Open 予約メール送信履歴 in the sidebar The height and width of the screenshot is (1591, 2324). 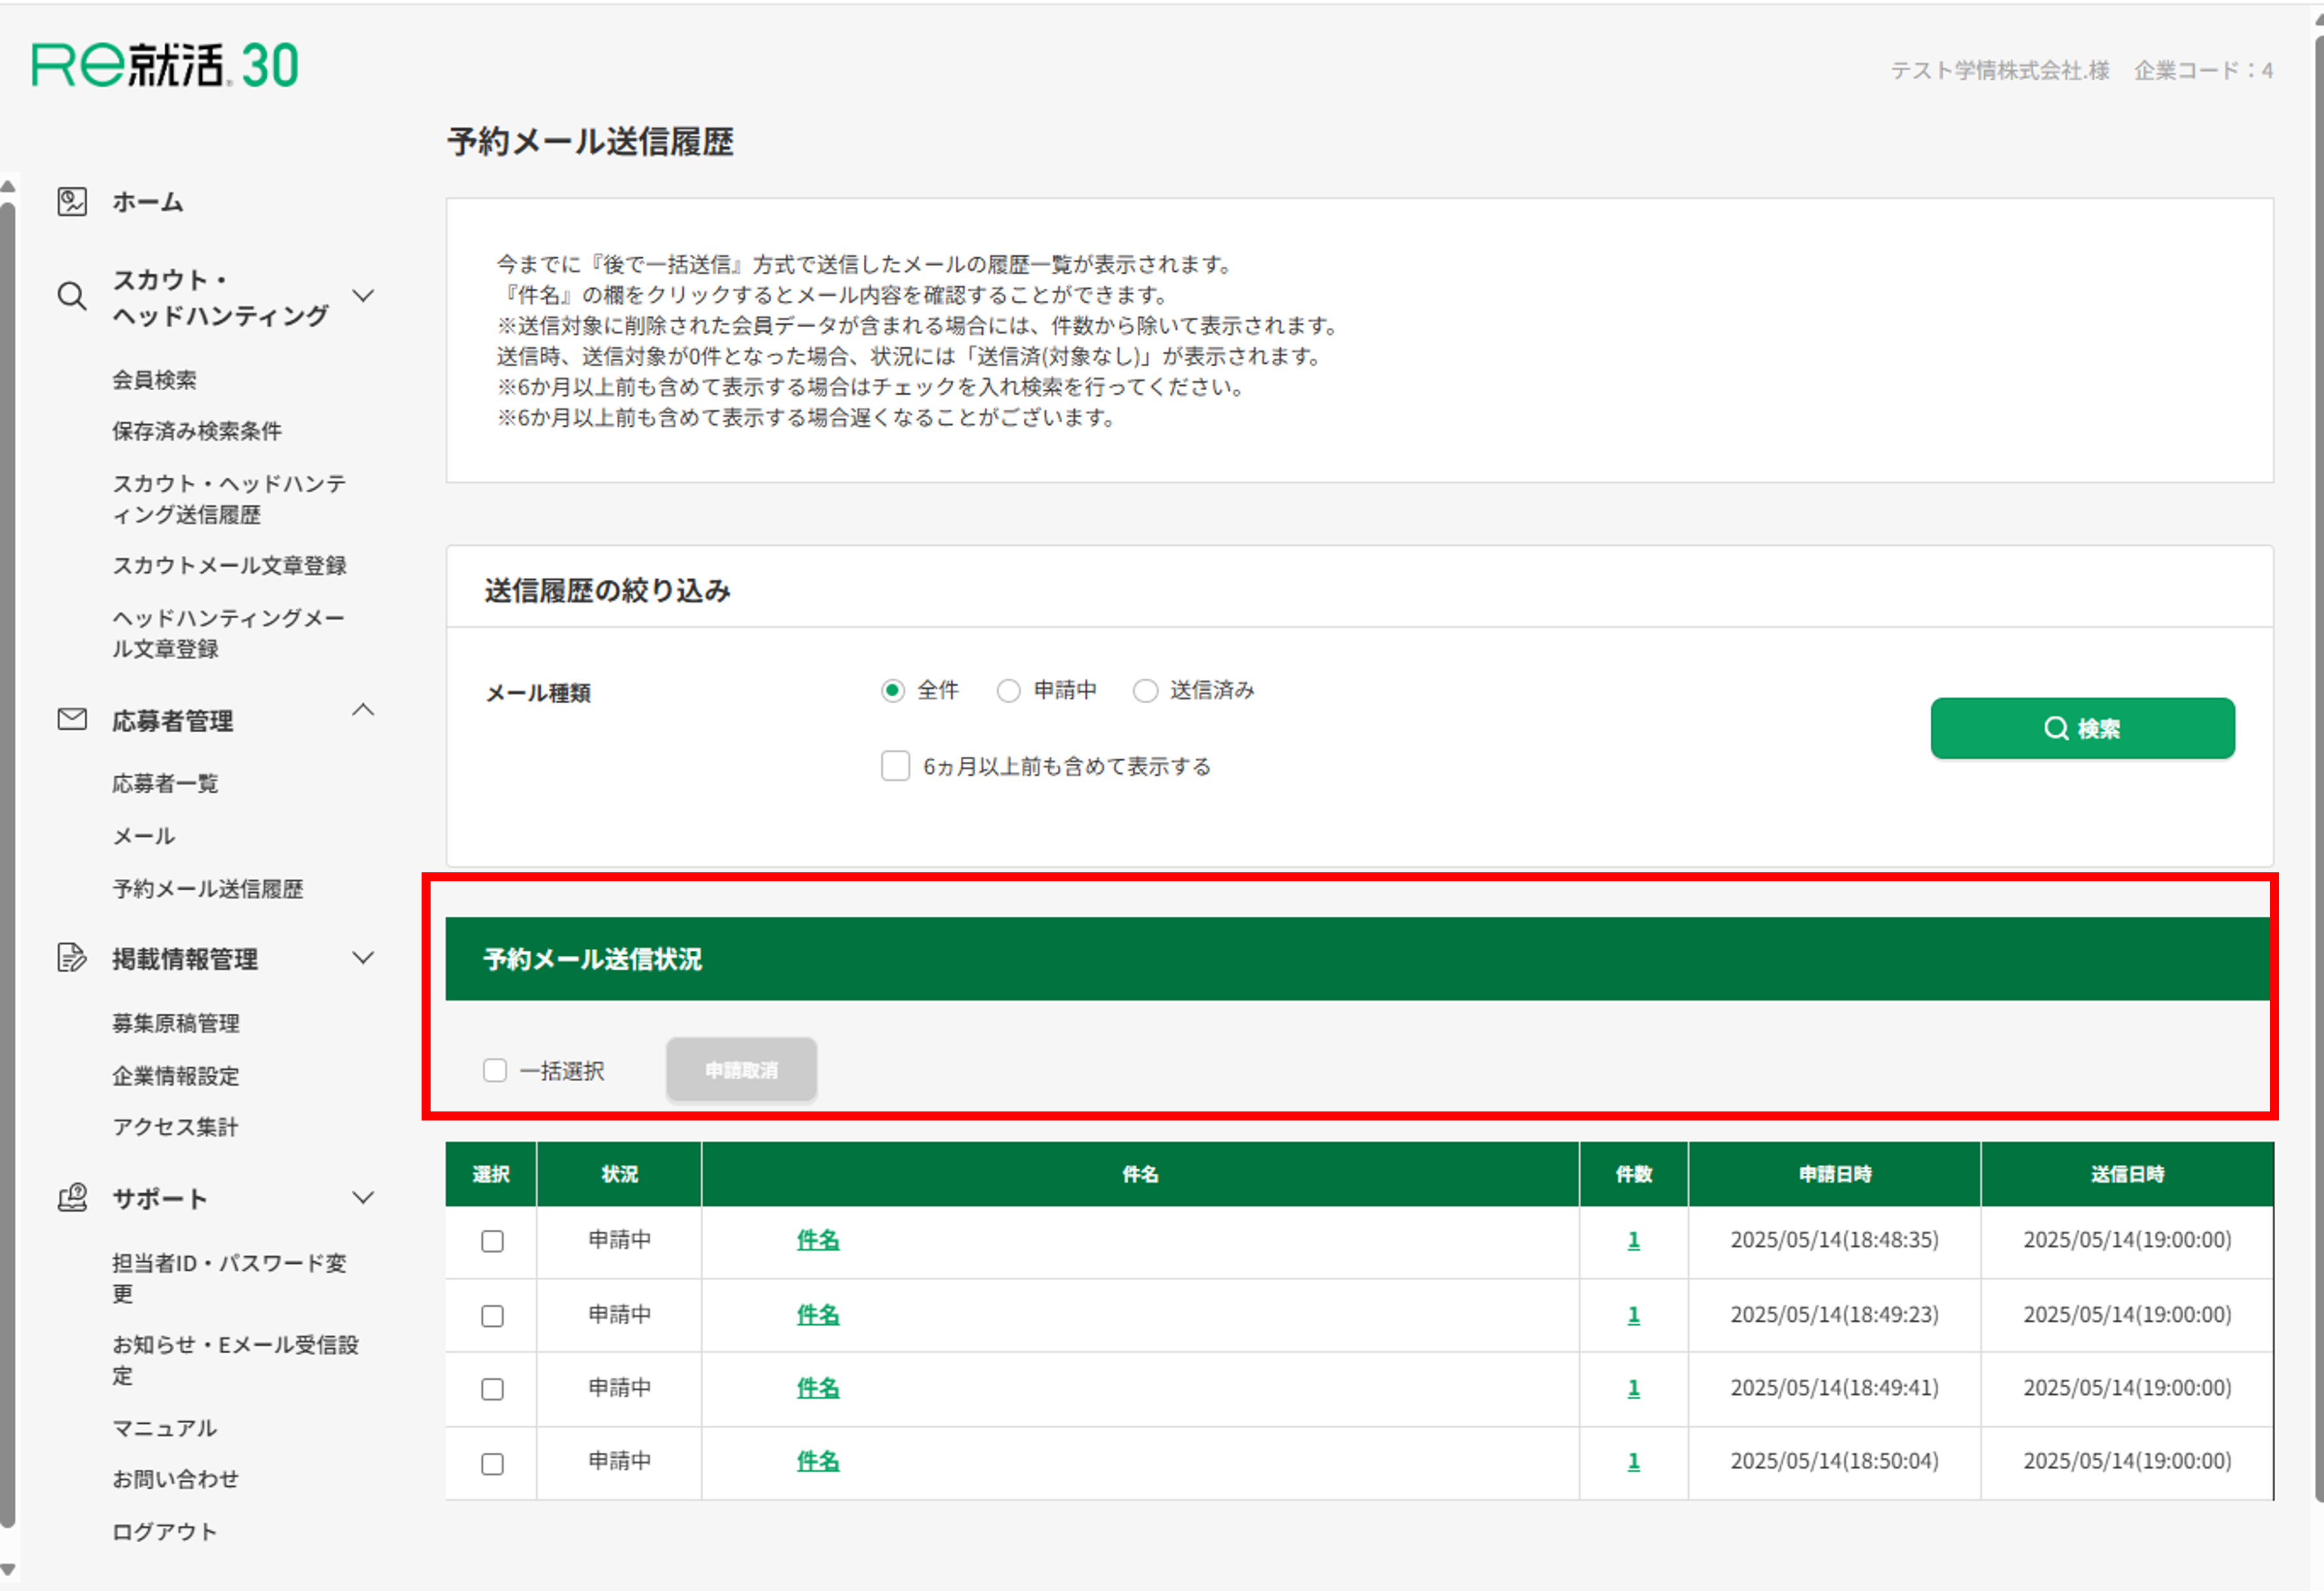coord(208,889)
